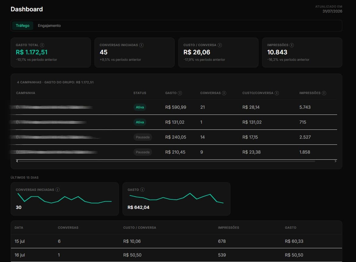Click Pausada badge on R$ 240,05 row

click(143, 137)
